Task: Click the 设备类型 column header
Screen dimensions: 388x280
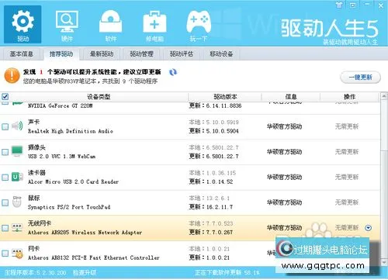Action: tap(99, 97)
